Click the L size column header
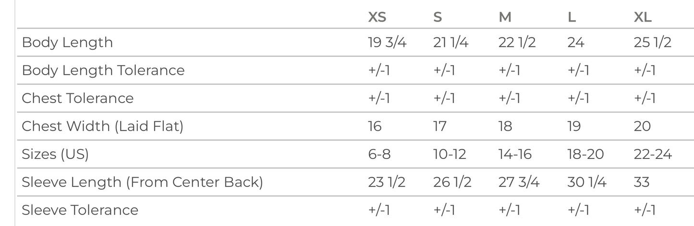This screenshot has width=694, height=226. [x=572, y=17]
